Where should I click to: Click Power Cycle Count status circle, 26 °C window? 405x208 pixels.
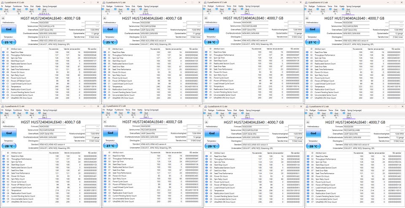pyautogui.click(x=206, y=78)
